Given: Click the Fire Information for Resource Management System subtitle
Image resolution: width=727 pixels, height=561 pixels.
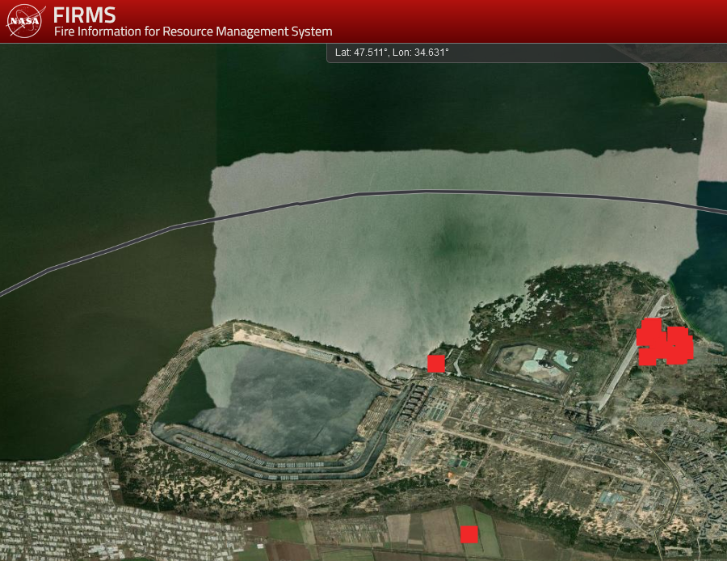Looking at the screenshot, I should (193, 32).
